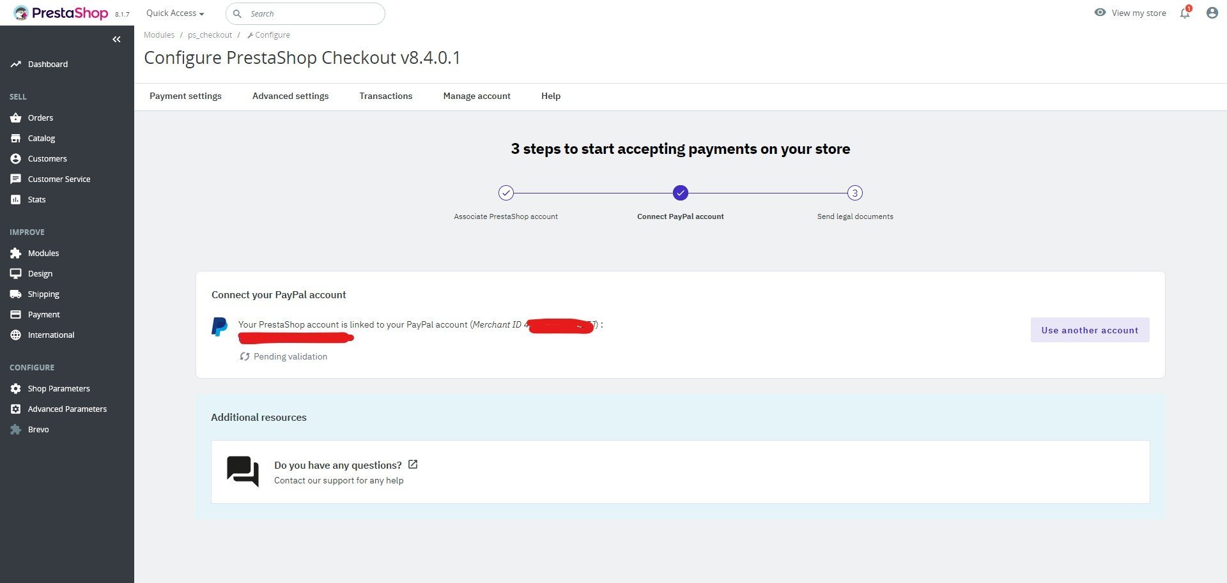The width and height of the screenshot is (1227, 583).
Task: Switch to Payment settings tab
Action: [185, 96]
